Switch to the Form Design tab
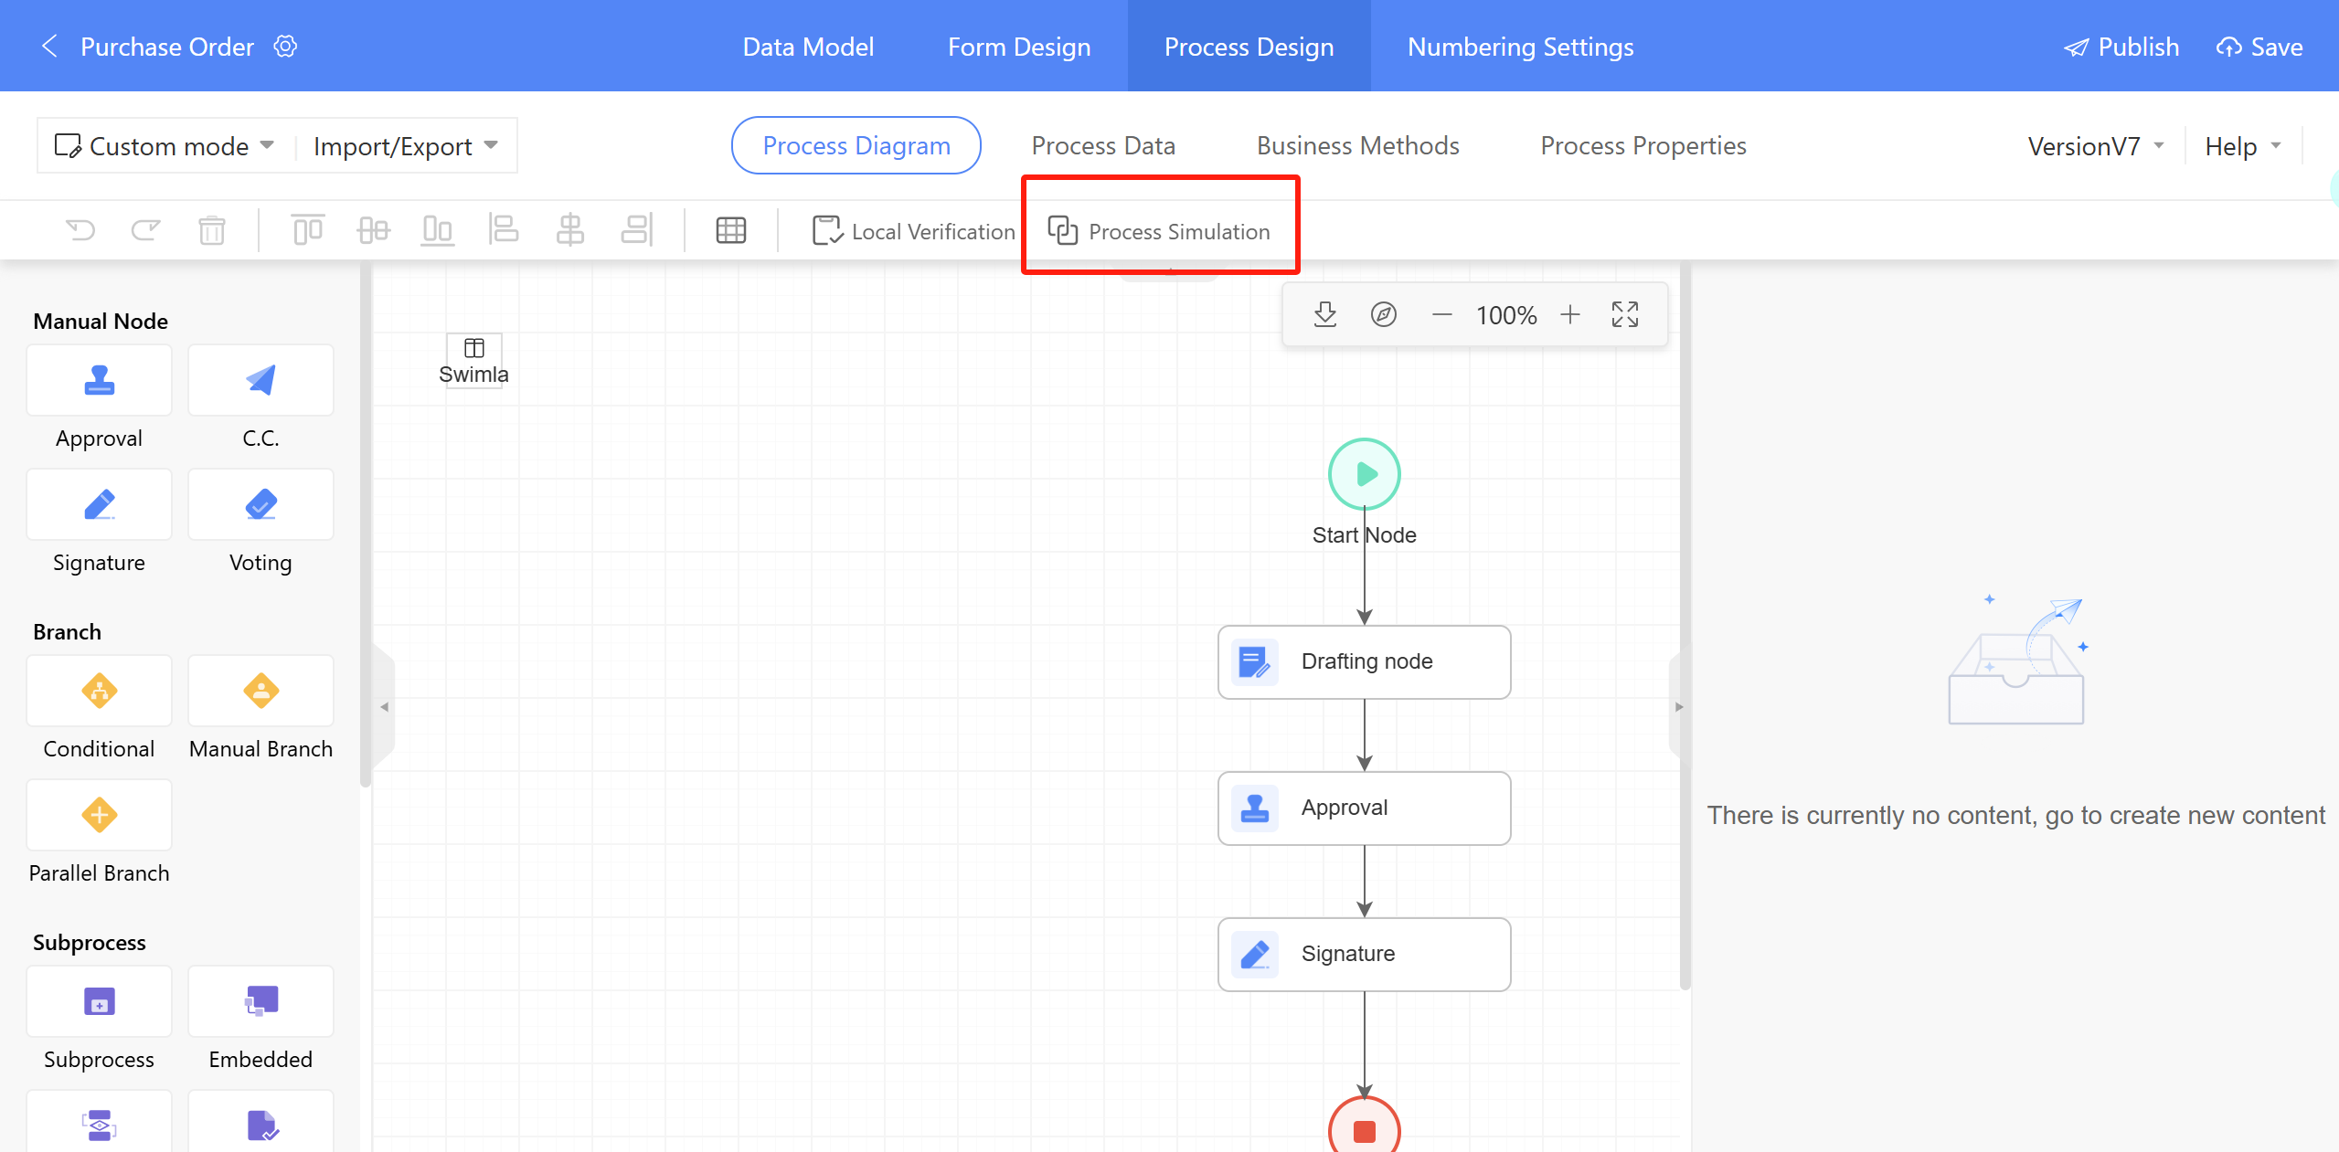This screenshot has height=1152, width=2339. [1018, 47]
